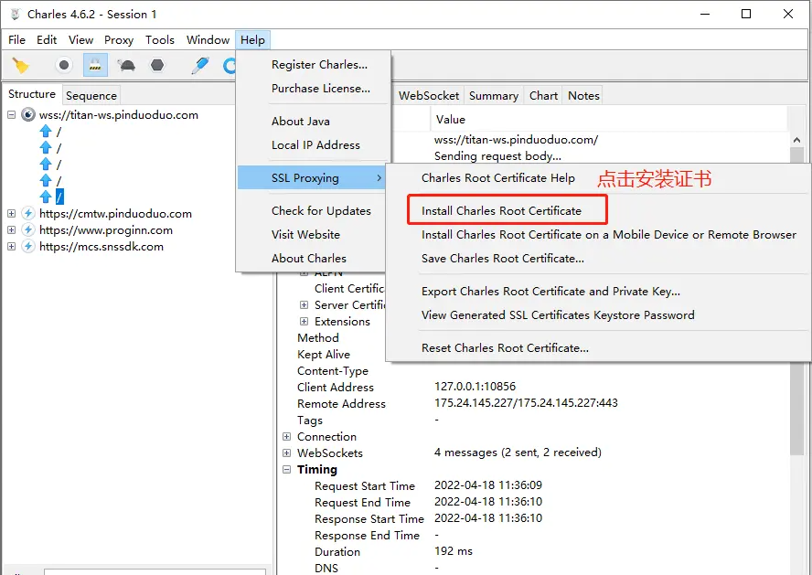Open the Notes tab
812x575 pixels.
click(x=583, y=96)
